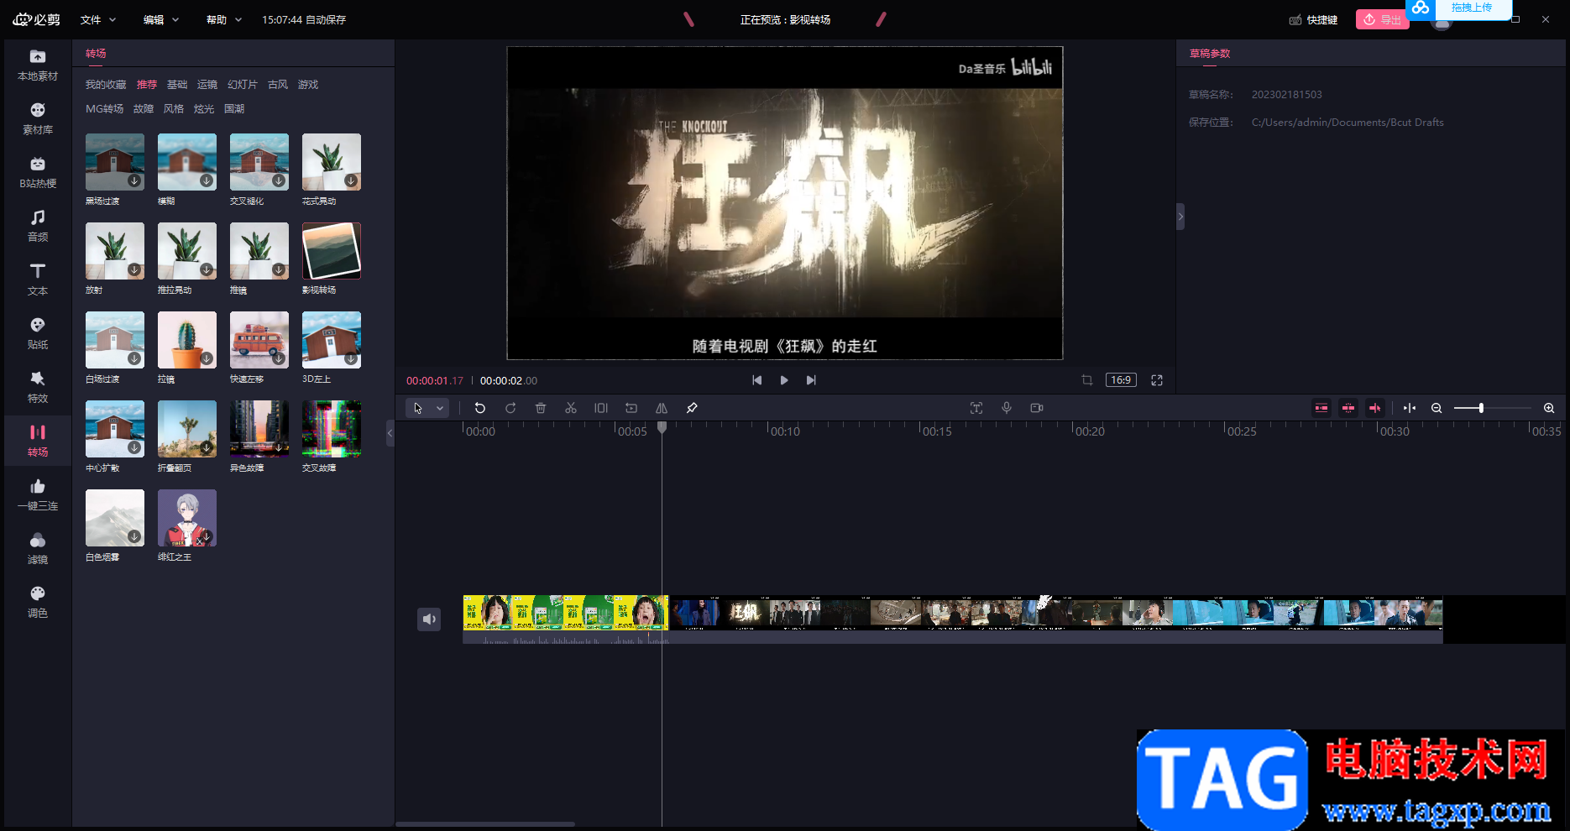Switch to the 故障 transitions category
The width and height of the screenshot is (1570, 831).
pyautogui.click(x=144, y=109)
